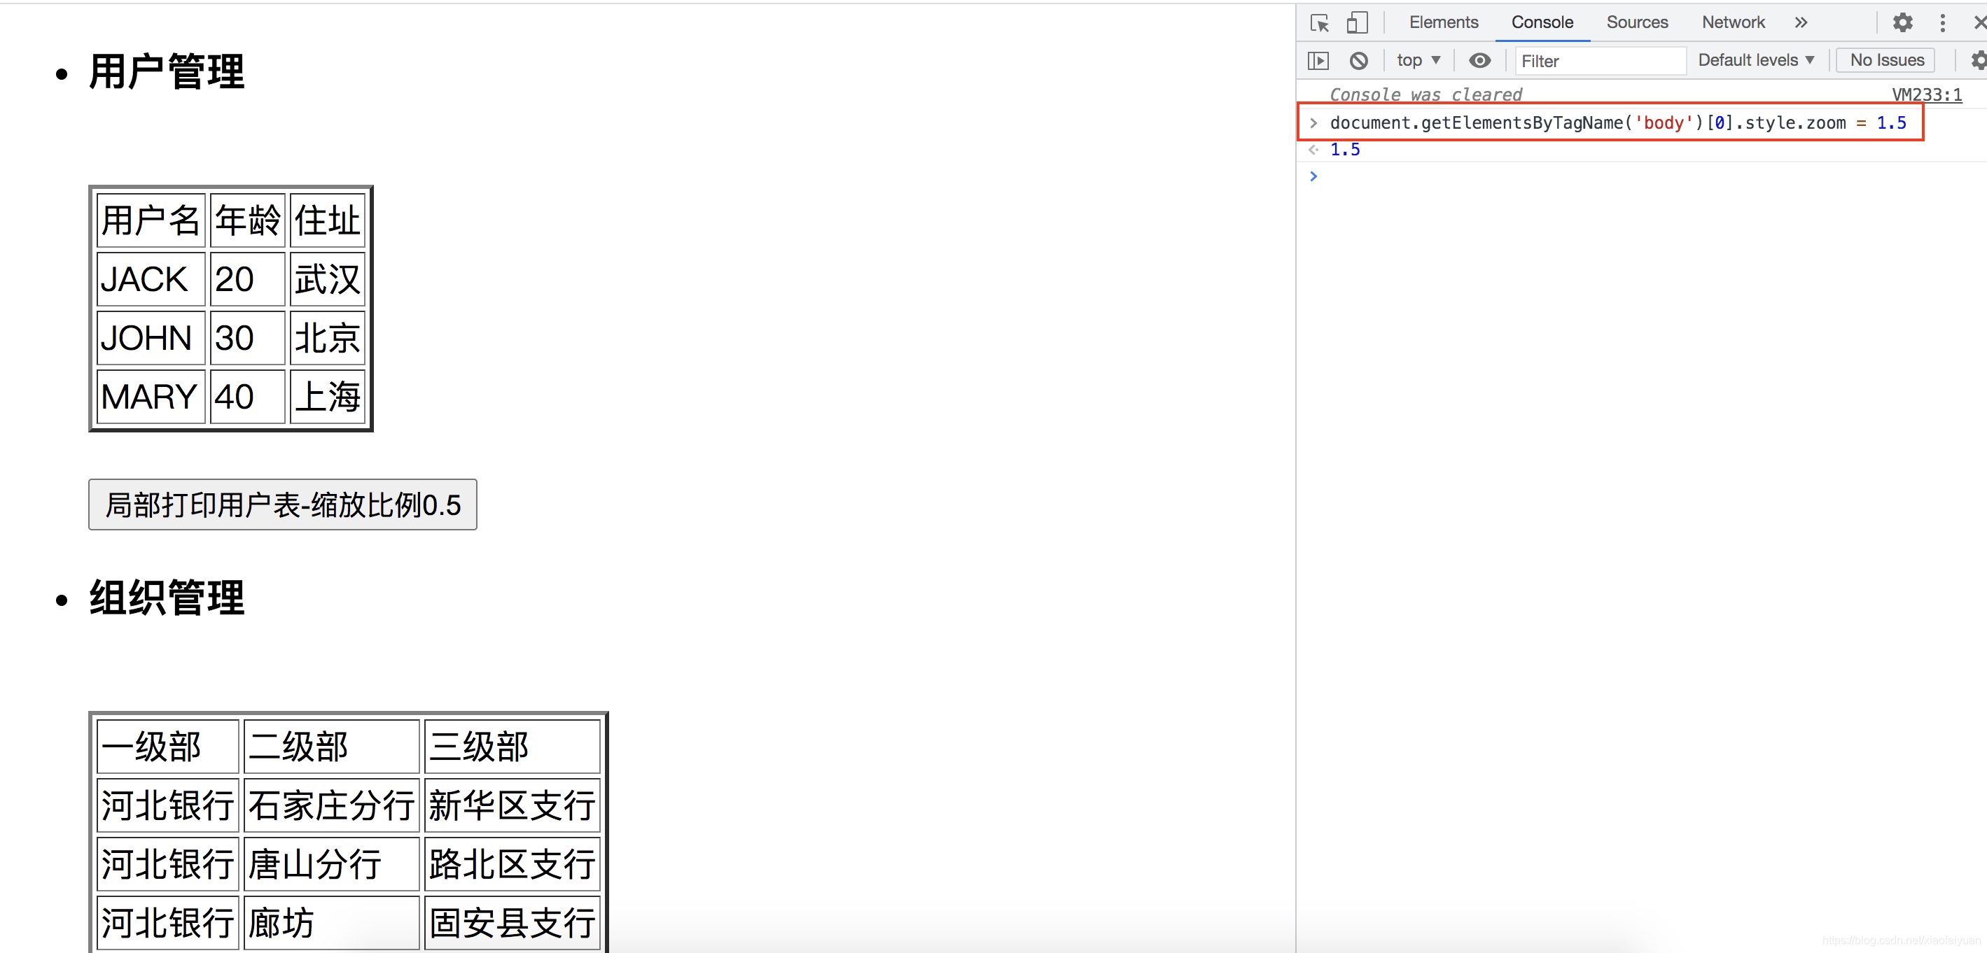Click the live expression eye icon

[x=1479, y=60]
